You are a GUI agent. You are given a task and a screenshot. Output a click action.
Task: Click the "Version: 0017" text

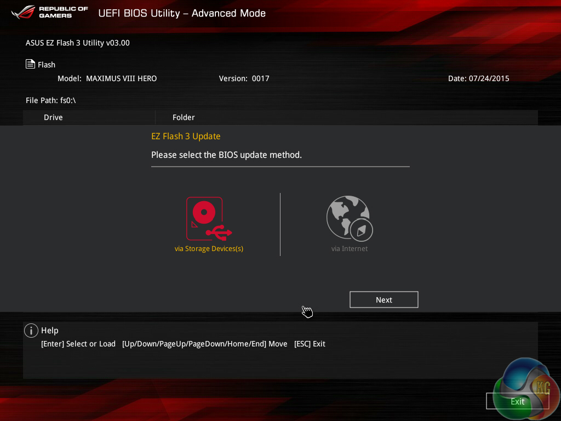[244, 78]
